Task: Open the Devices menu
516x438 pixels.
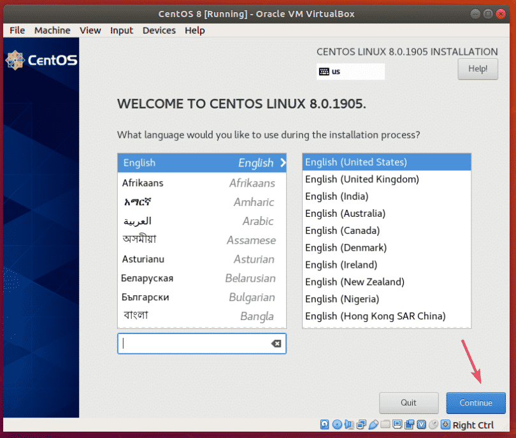Action: 159,30
